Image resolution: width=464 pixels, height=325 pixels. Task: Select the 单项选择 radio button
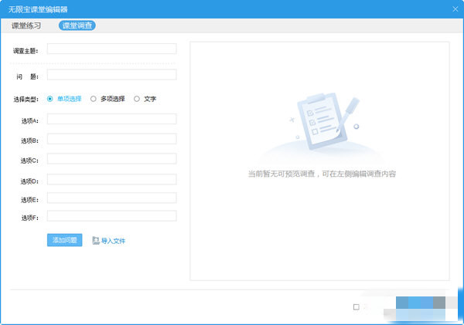click(x=50, y=99)
